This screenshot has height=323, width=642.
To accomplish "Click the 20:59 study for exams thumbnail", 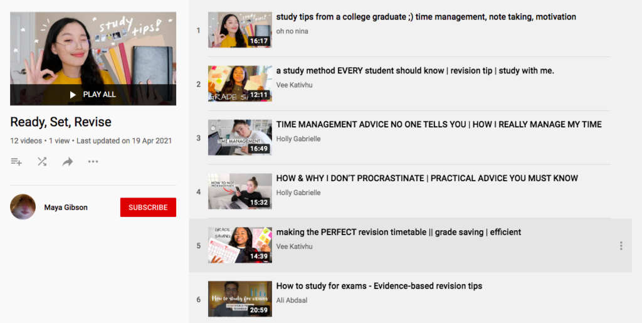I will click(240, 299).
